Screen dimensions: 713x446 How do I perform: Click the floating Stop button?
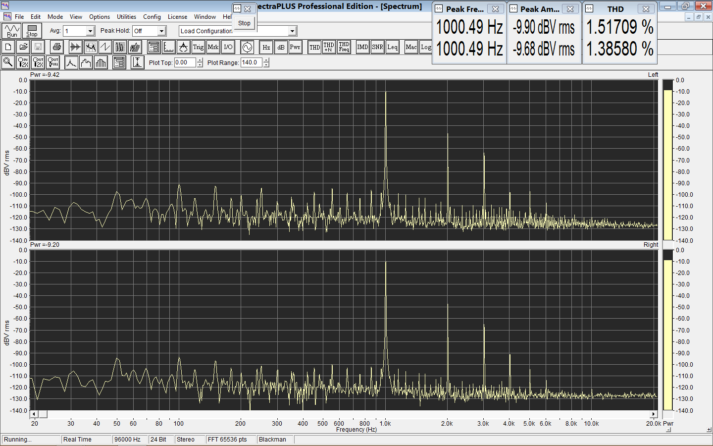tap(244, 23)
